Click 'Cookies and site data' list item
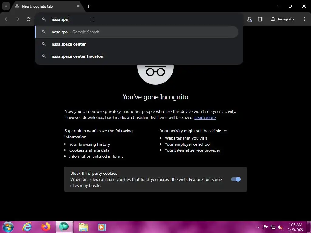Image resolution: width=311 pixels, height=233 pixels. click(x=89, y=150)
